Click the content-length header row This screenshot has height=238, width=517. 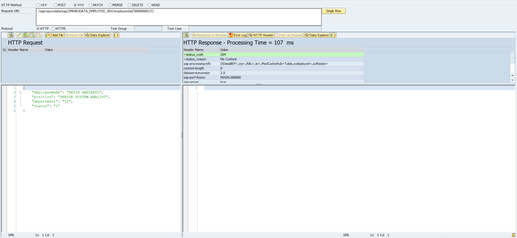tap(273, 68)
